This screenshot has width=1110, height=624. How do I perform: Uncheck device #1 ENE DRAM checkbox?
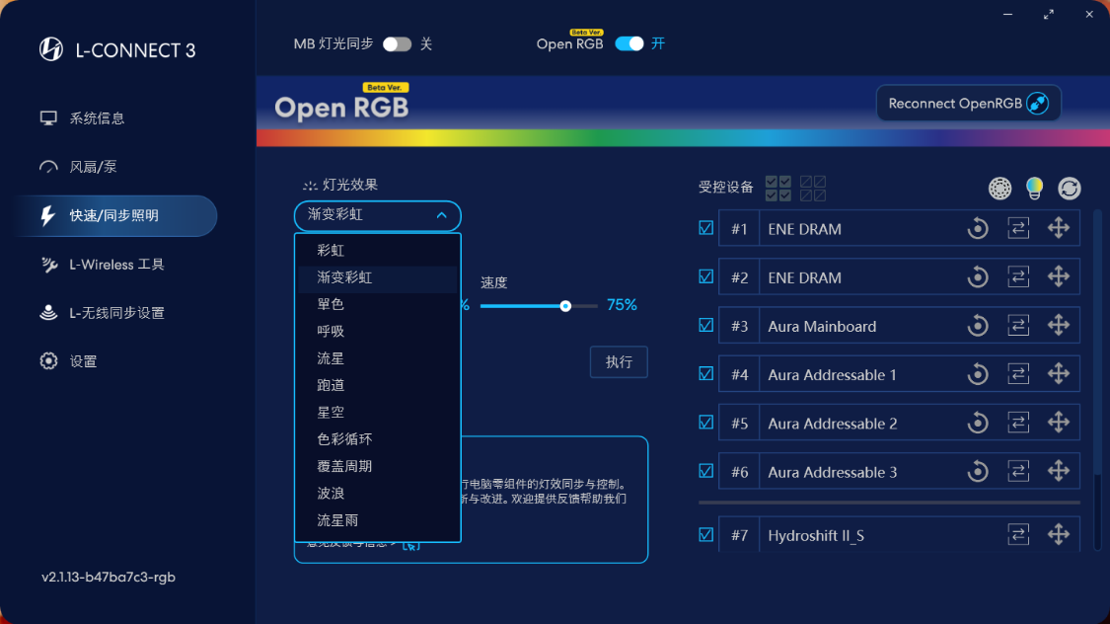coord(705,228)
